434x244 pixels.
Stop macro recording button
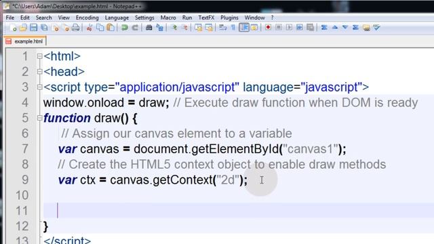279,28
